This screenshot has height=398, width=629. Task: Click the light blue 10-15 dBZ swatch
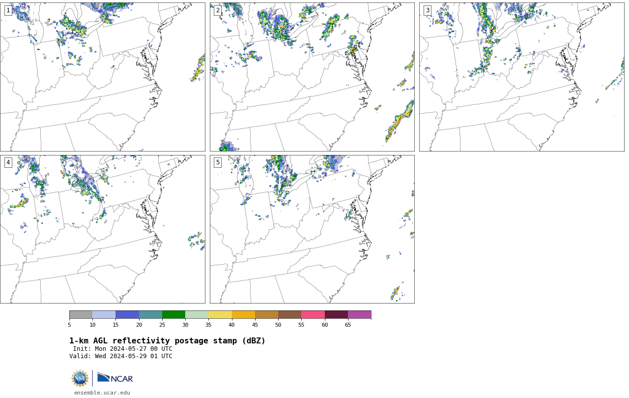click(104, 315)
